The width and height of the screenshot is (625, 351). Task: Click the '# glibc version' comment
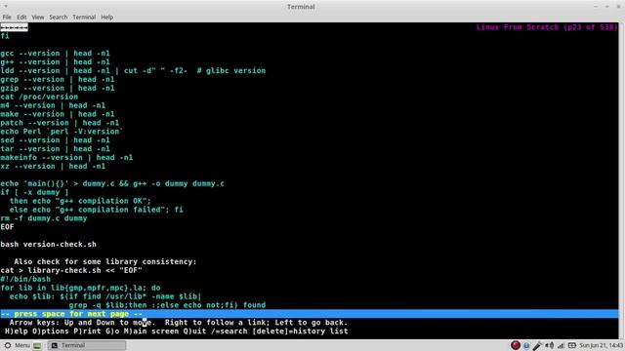tap(231, 71)
